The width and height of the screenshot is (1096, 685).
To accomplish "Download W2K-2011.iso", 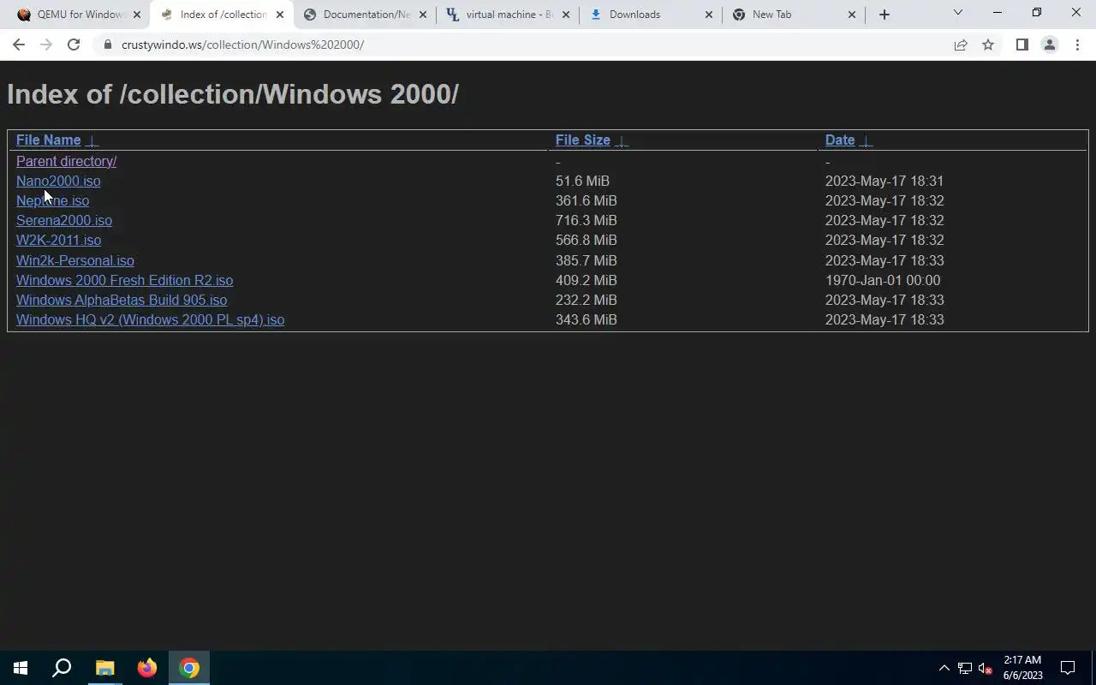I will tap(58, 240).
